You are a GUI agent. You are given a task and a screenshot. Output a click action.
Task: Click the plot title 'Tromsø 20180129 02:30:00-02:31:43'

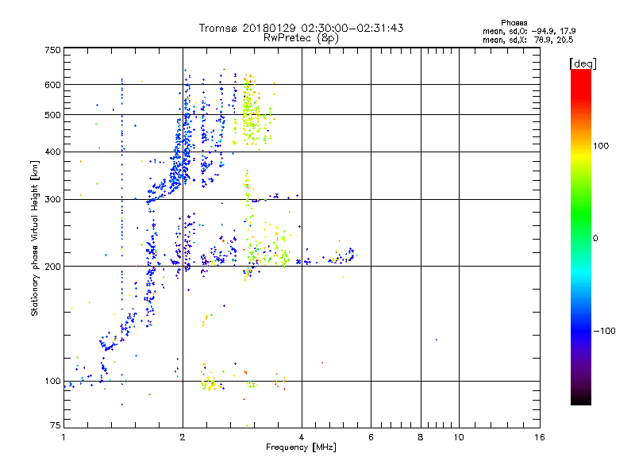[x=301, y=28]
